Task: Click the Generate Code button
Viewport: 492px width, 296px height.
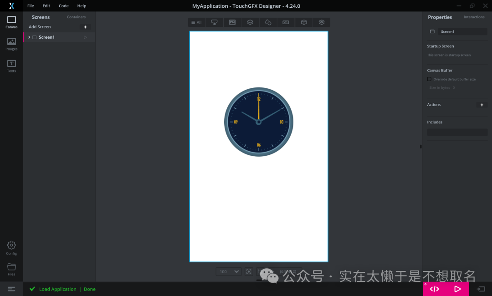Action: pyautogui.click(x=435, y=289)
